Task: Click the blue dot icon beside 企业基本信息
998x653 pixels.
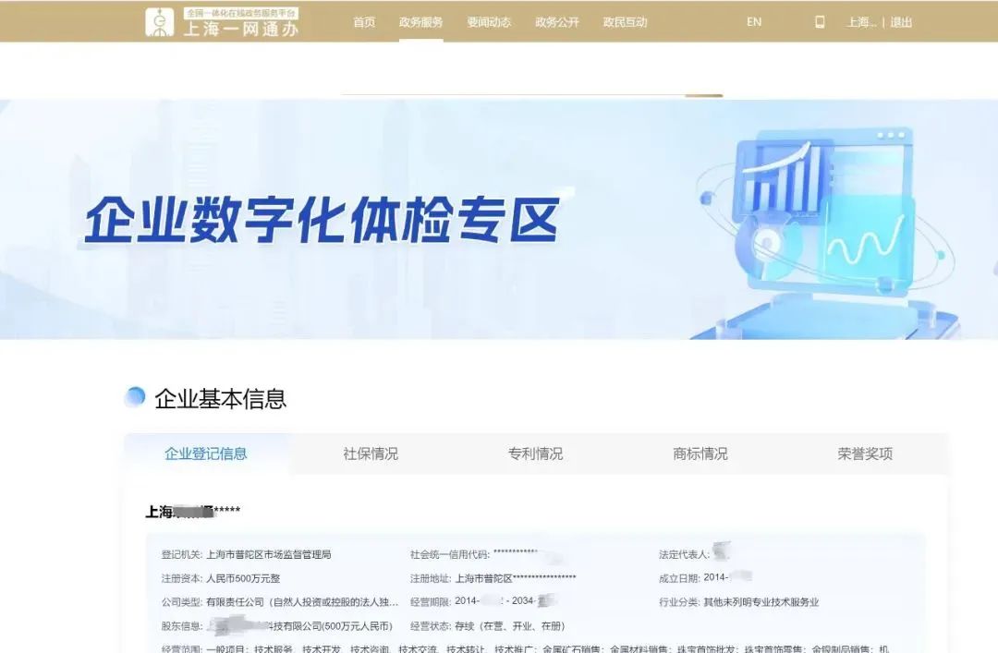Action: tap(137, 398)
